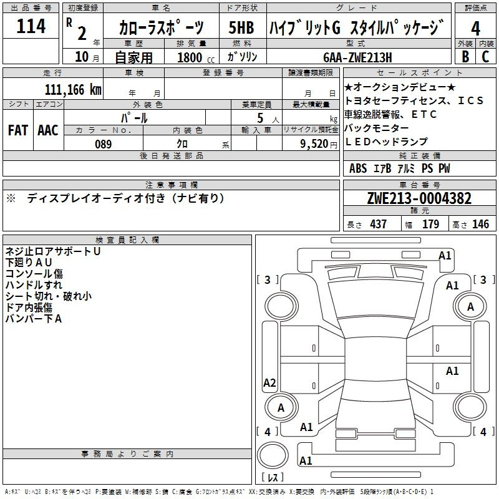Screen dimensions: 499x499
Task: Select the interior grade C cell
Action: pyautogui.click(x=485, y=56)
